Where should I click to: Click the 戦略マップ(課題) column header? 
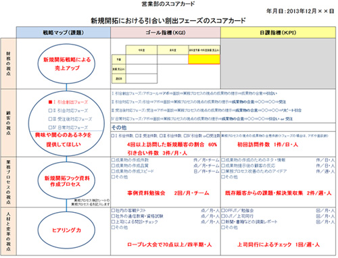[64, 32]
